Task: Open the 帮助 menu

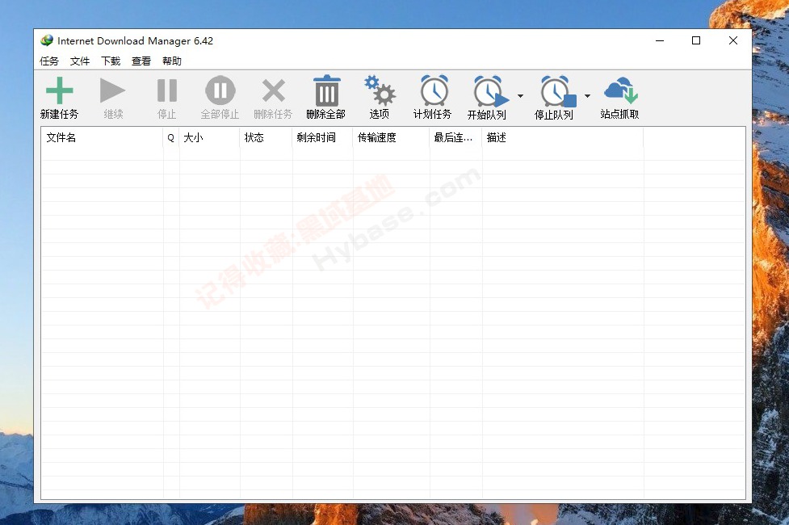Action: click(x=172, y=61)
